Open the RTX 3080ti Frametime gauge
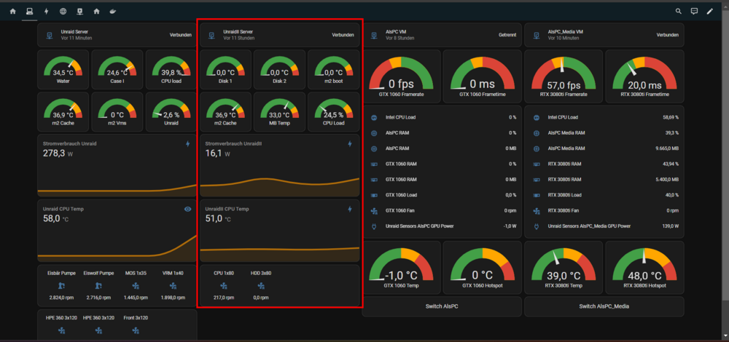This screenshot has width=729, height=342. 645,76
